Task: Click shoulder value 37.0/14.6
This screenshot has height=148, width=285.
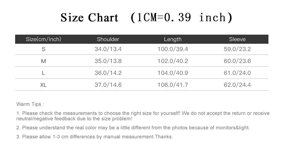Action: [x=108, y=85]
